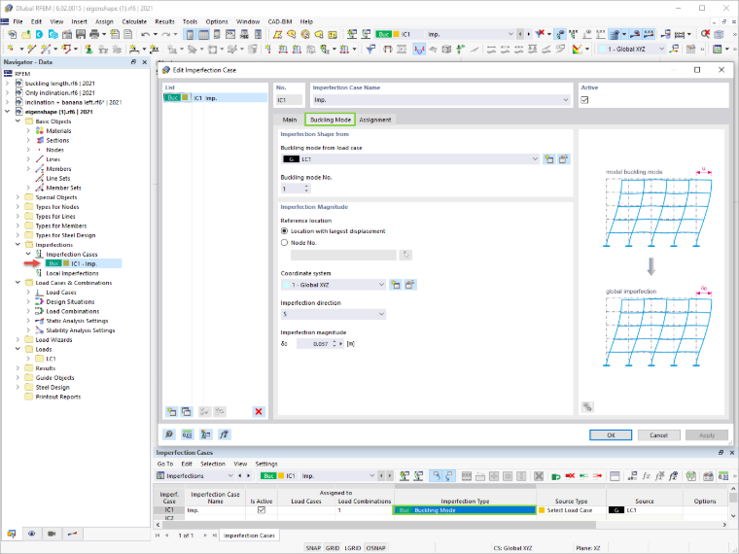739x554 pixels.
Task: Click the Save icon in the main toolbar
Action: [81, 34]
